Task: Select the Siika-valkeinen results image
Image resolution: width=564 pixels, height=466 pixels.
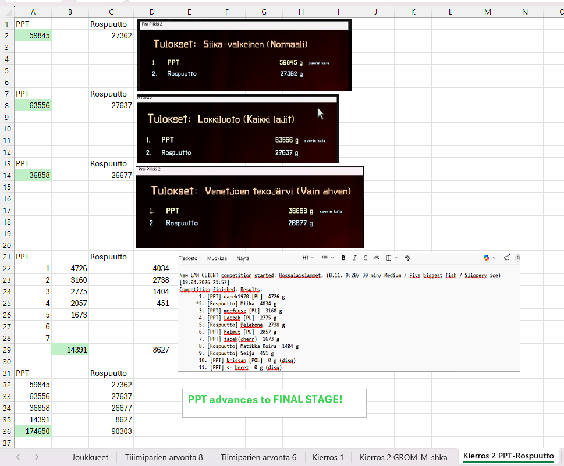Action: pyautogui.click(x=244, y=55)
